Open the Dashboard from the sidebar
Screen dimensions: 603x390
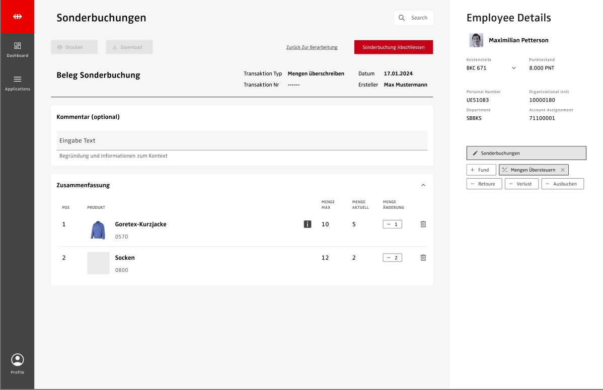[17, 49]
